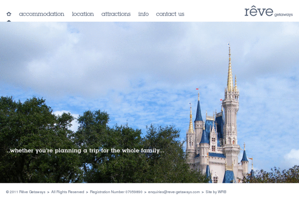Click the 'whether you're planning a trip' caption

tap(86, 150)
